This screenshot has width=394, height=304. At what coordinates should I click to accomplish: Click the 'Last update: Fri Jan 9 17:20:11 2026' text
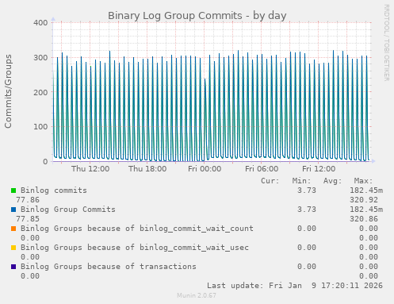pyautogui.click(x=295, y=286)
